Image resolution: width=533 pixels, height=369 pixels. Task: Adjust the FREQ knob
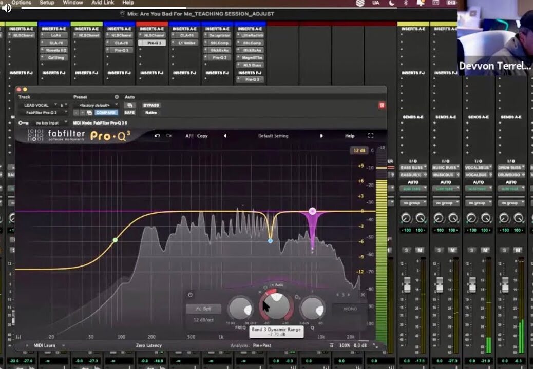tap(240, 309)
